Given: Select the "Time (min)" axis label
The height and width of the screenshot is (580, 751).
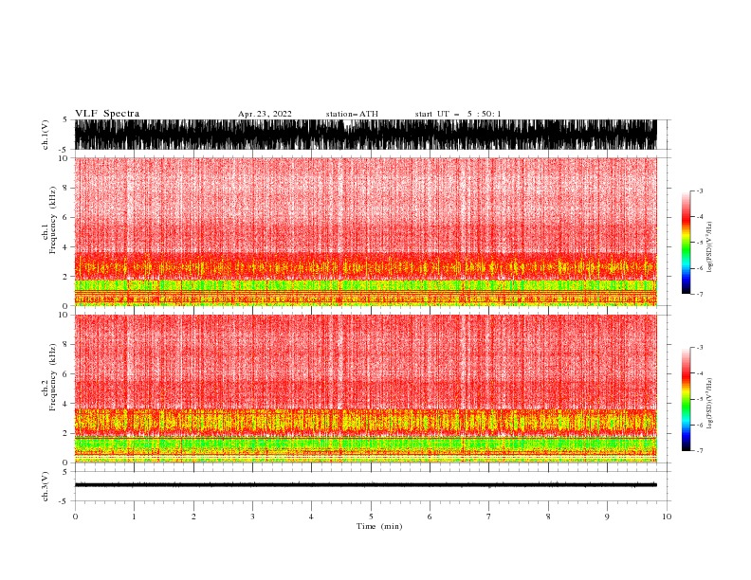Looking at the screenshot, I should pyautogui.click(x=379, y=526).
